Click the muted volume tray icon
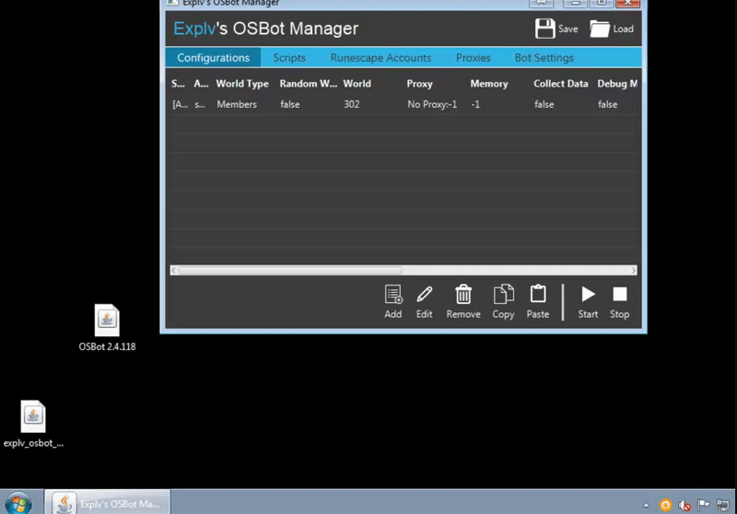The image size is (737, 514). 684,505
